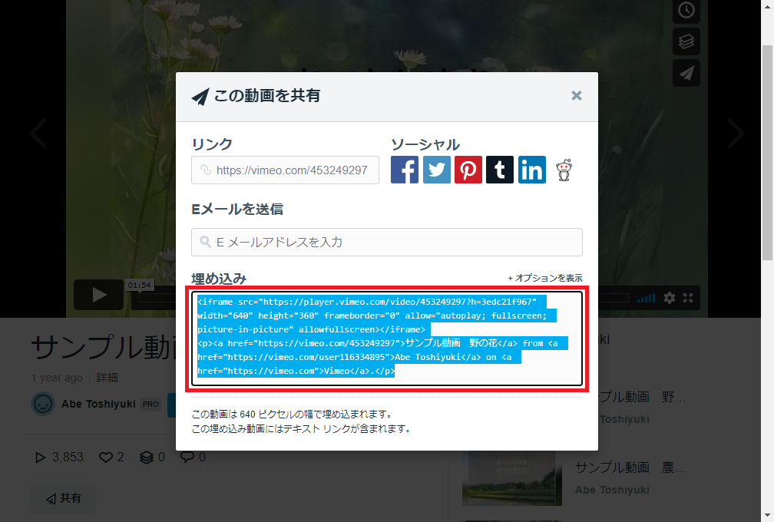The image size is (774, 522).
Task: Close the share video dialog
Action: pos(576,96)
